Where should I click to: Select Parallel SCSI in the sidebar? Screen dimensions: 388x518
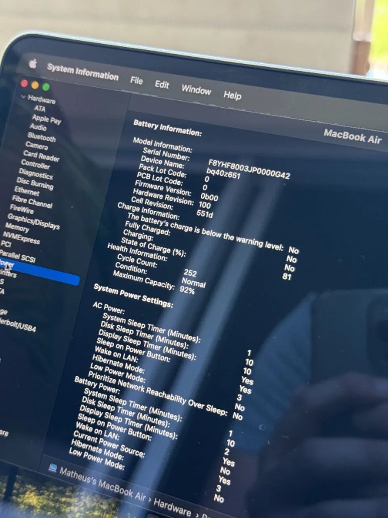[17, 256]
